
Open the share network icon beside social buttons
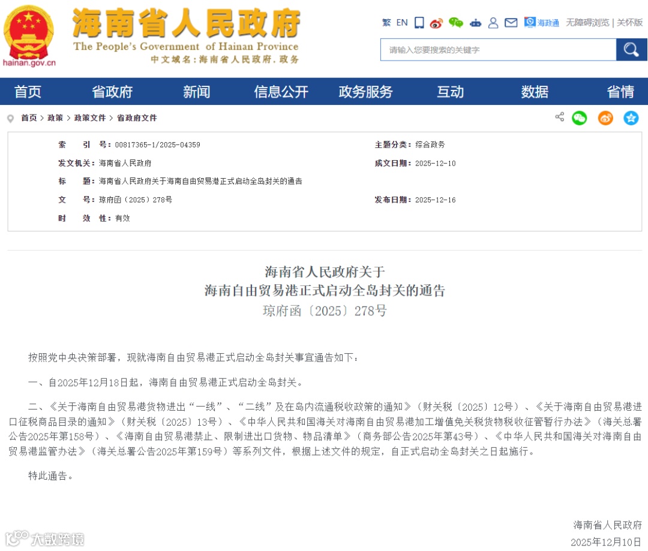tap(559, 118)
